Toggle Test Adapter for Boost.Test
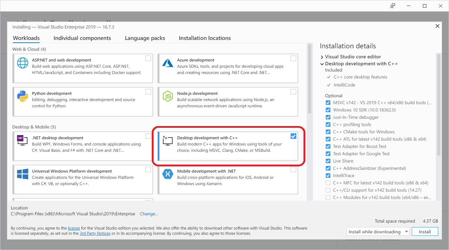Viewport: 449px width, 250px height. [x=328, y=147]
